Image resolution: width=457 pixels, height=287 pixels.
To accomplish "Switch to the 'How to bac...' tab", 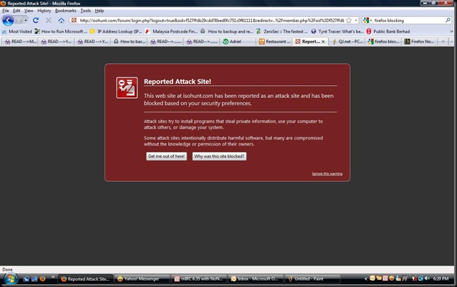I will click(x=129, y=41).
